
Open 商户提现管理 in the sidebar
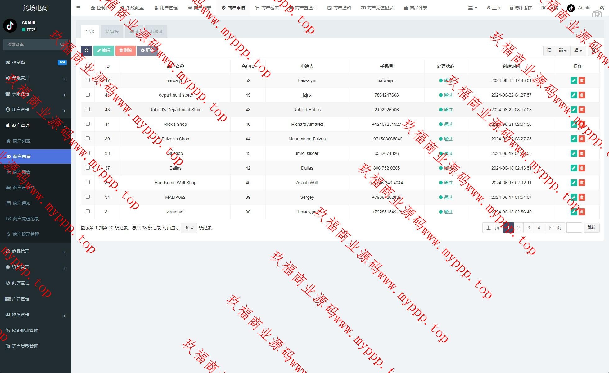tap(26, 234)
